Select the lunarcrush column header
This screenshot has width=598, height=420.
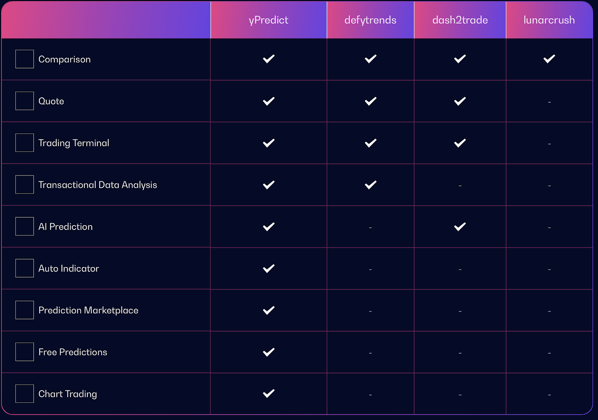pos(549,20)
